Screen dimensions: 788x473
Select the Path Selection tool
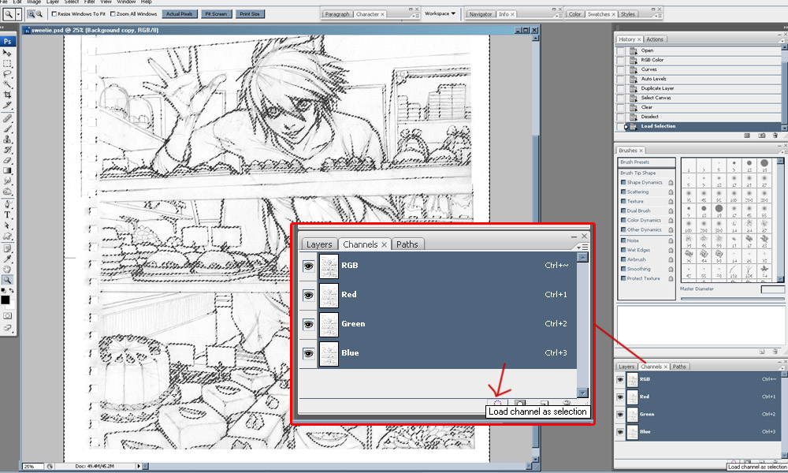[x=7, y=225]
